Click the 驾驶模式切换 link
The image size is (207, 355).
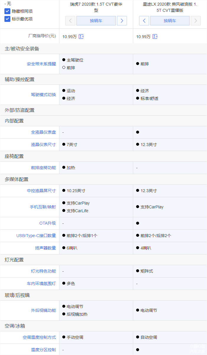coord(43,95)
